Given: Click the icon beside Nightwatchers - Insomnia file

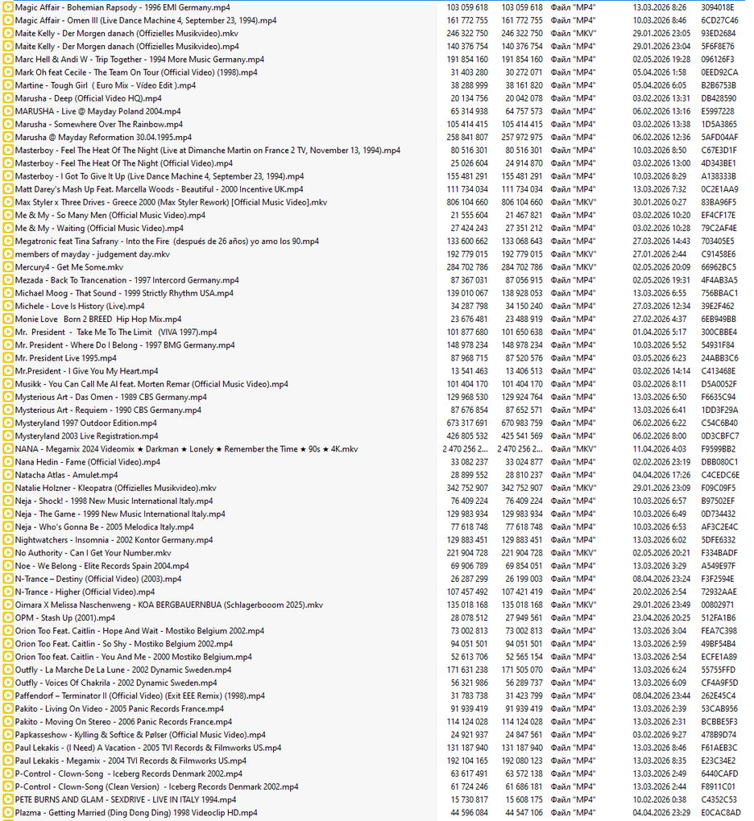Looking at the screenshot, I should click(8, 540).
